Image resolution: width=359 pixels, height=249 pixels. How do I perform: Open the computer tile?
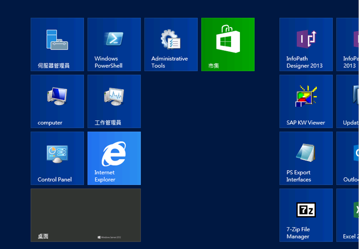tap(57, 101)
